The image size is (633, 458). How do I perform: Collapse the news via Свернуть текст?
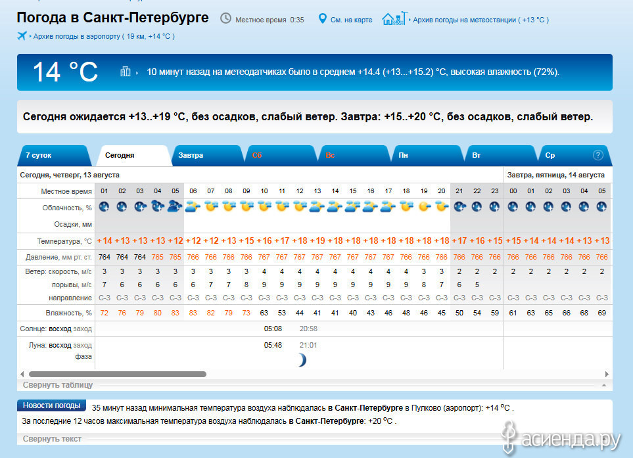[x=52, y=439]
